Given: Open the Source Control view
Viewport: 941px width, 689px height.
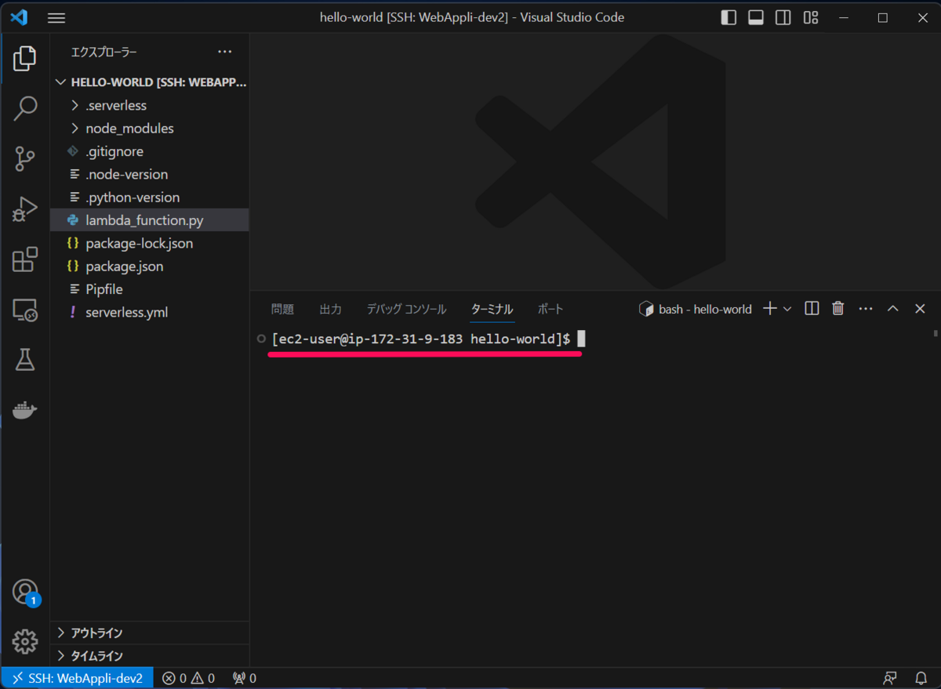Looking at the screenshot, I should click(25, 159).
